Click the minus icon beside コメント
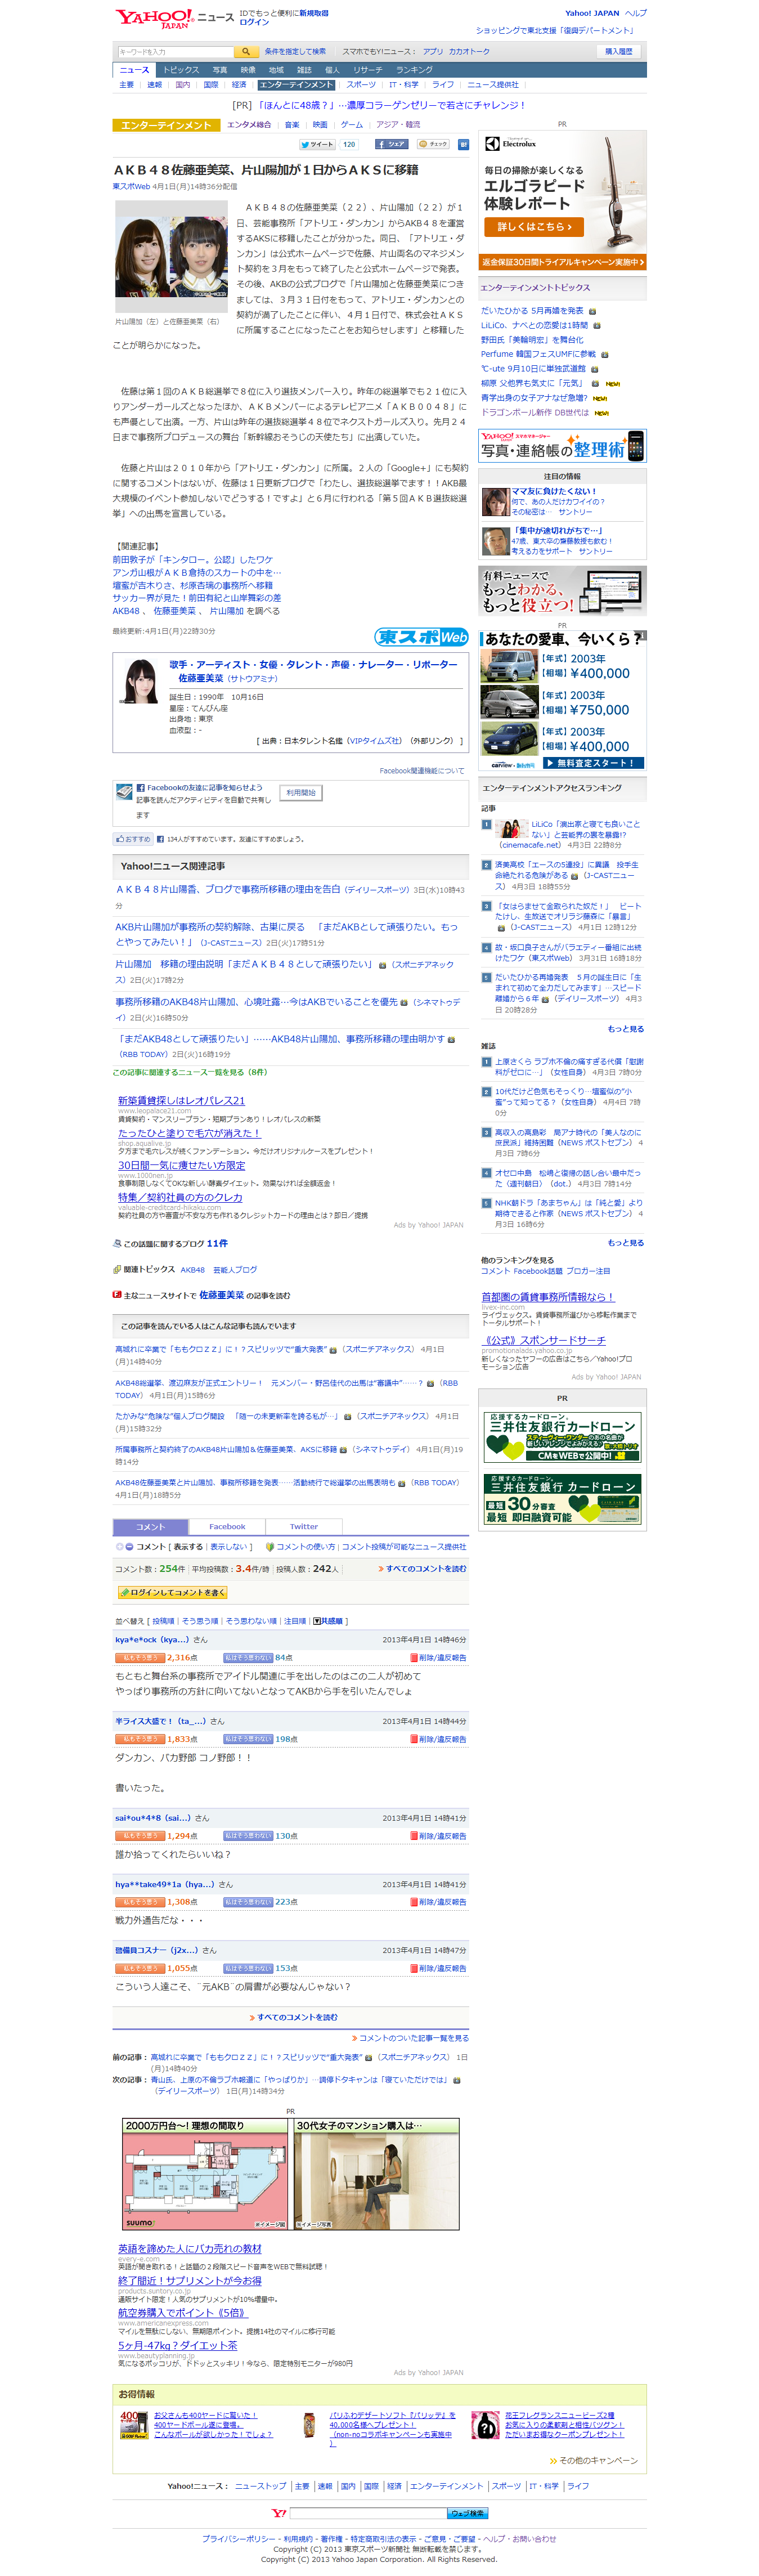The image size is (759, 2576). click(130, 1546)
